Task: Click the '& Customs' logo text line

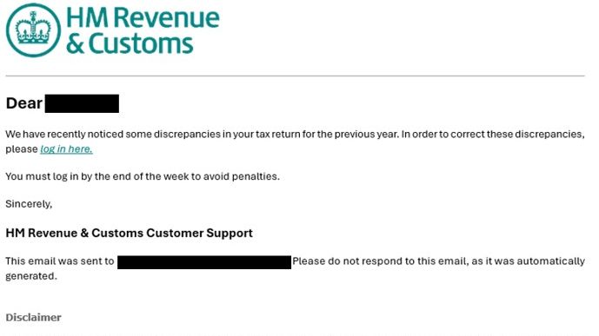Action: pyautogui.click(x=130, y=43)
